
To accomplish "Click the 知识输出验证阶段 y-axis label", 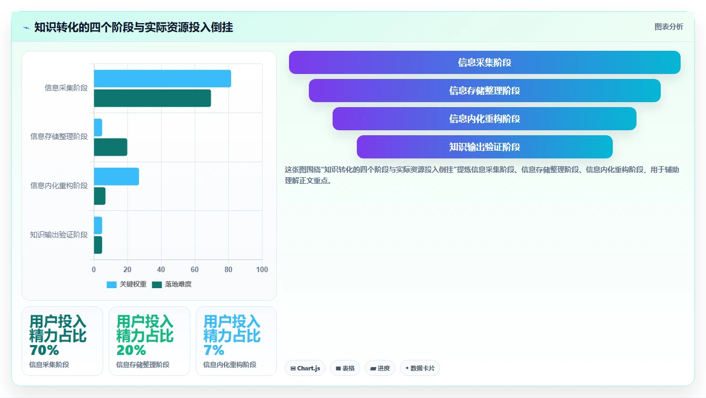I will coord(59,235).
